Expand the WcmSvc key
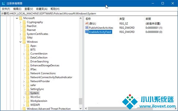This screenshot has height=111, width=178. [24, 97]
